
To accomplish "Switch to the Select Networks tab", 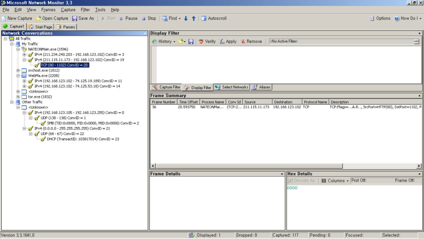I will pyautogui.click(x=231, y=87).
